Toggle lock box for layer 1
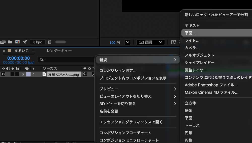Image resolution: width=252 pixels, height=143 pixels. 17,74
